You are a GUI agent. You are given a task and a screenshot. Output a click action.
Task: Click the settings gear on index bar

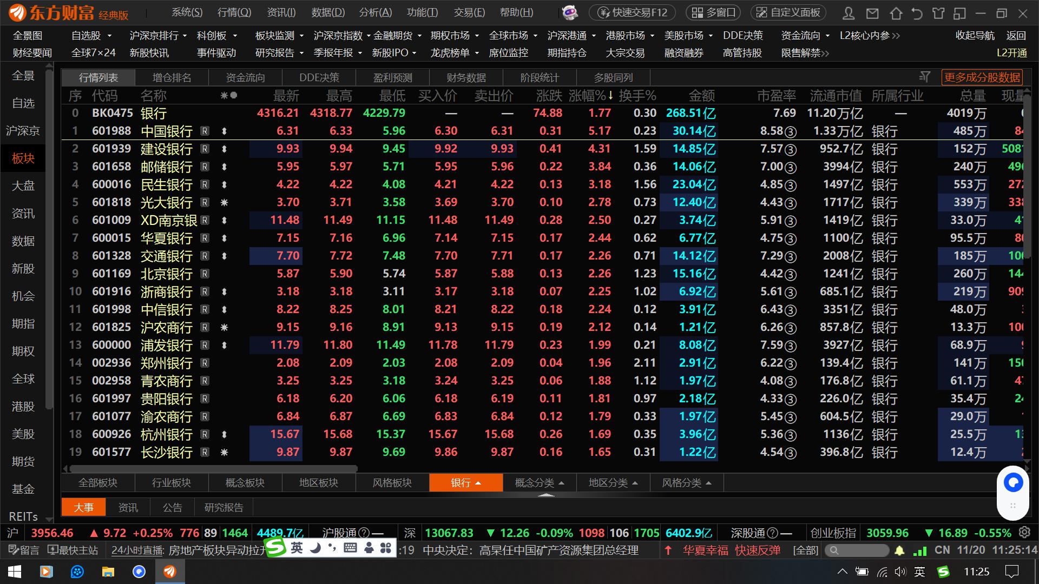pos(1024,532)
